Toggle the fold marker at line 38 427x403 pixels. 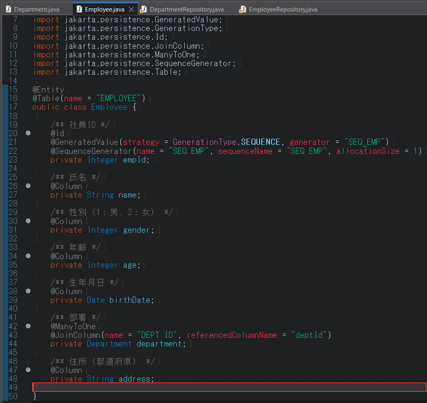coord(28,291)
